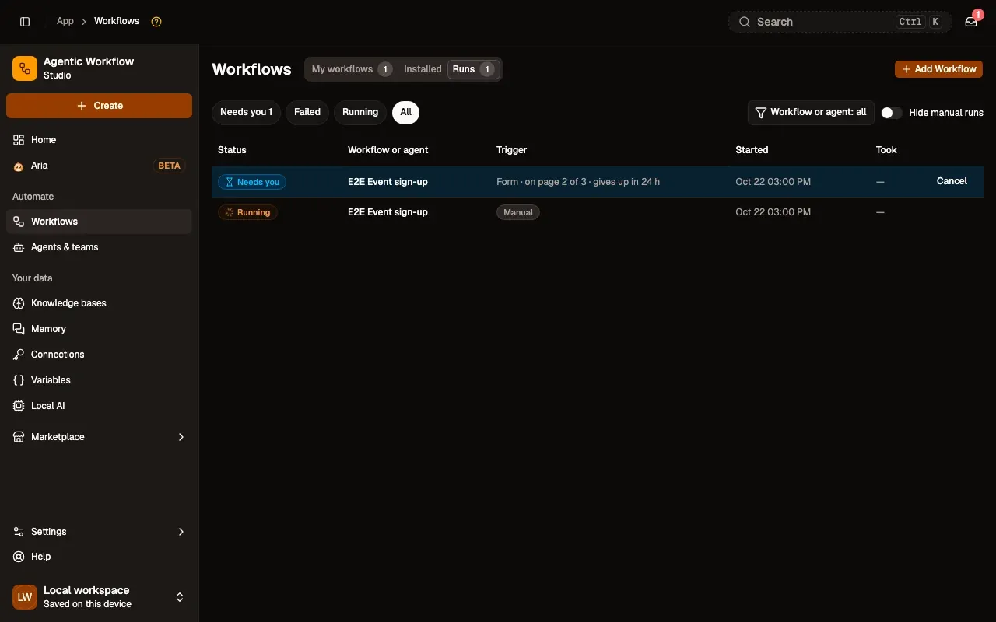
Task: Show All runs filter
Action: pyautogui.click(x=405, y=112)
